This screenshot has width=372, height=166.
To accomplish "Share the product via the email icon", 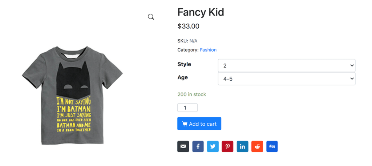I will click(183, 146).
